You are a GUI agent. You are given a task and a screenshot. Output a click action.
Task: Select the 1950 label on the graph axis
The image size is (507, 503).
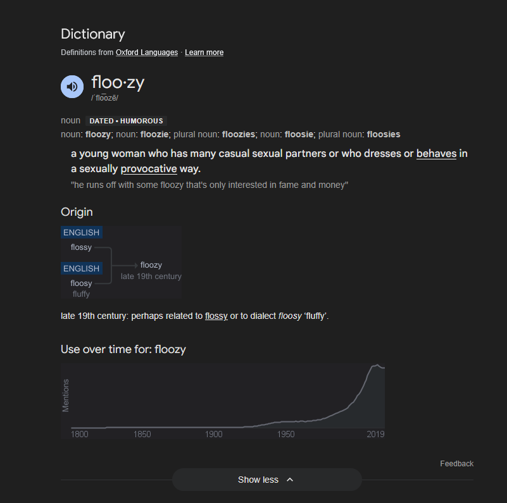click(x=285, y=434)
